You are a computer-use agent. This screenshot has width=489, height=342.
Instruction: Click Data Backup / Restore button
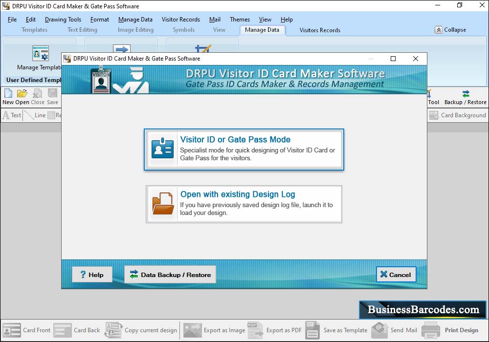pos(170,275)
